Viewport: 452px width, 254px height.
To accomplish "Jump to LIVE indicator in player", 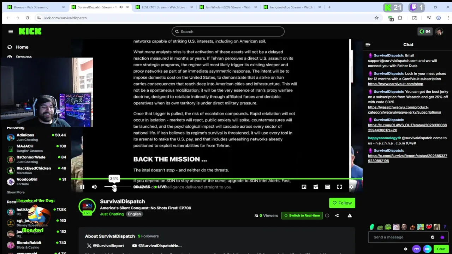I will [x=160, y=187].
